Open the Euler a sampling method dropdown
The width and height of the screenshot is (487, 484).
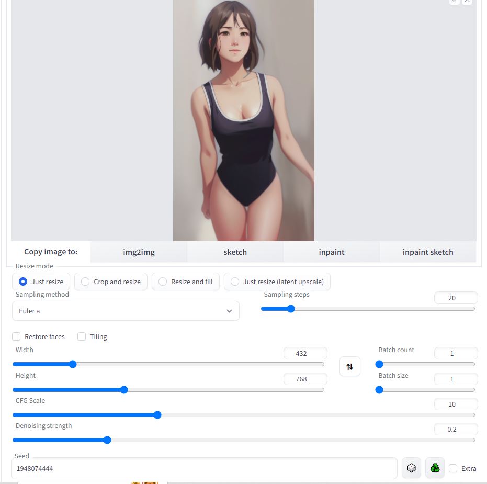(x=126, y=311)
